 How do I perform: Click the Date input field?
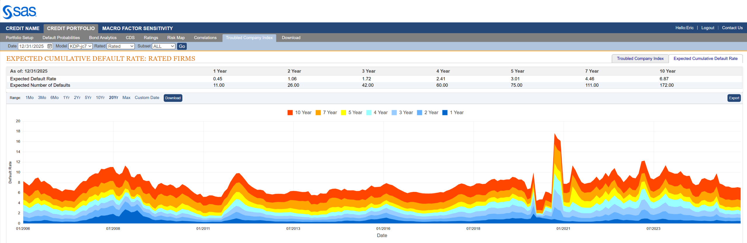coord(32,46)
